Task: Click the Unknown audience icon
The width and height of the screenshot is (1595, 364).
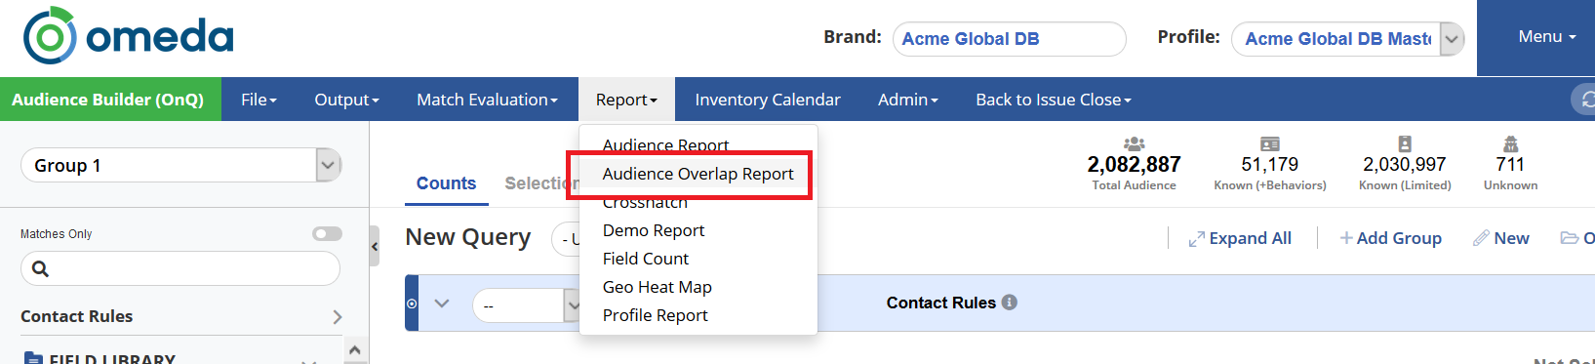Action: click(1510, 143)
